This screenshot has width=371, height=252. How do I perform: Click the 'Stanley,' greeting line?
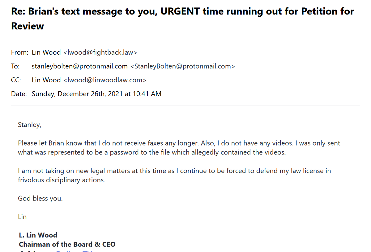(29, 125)
